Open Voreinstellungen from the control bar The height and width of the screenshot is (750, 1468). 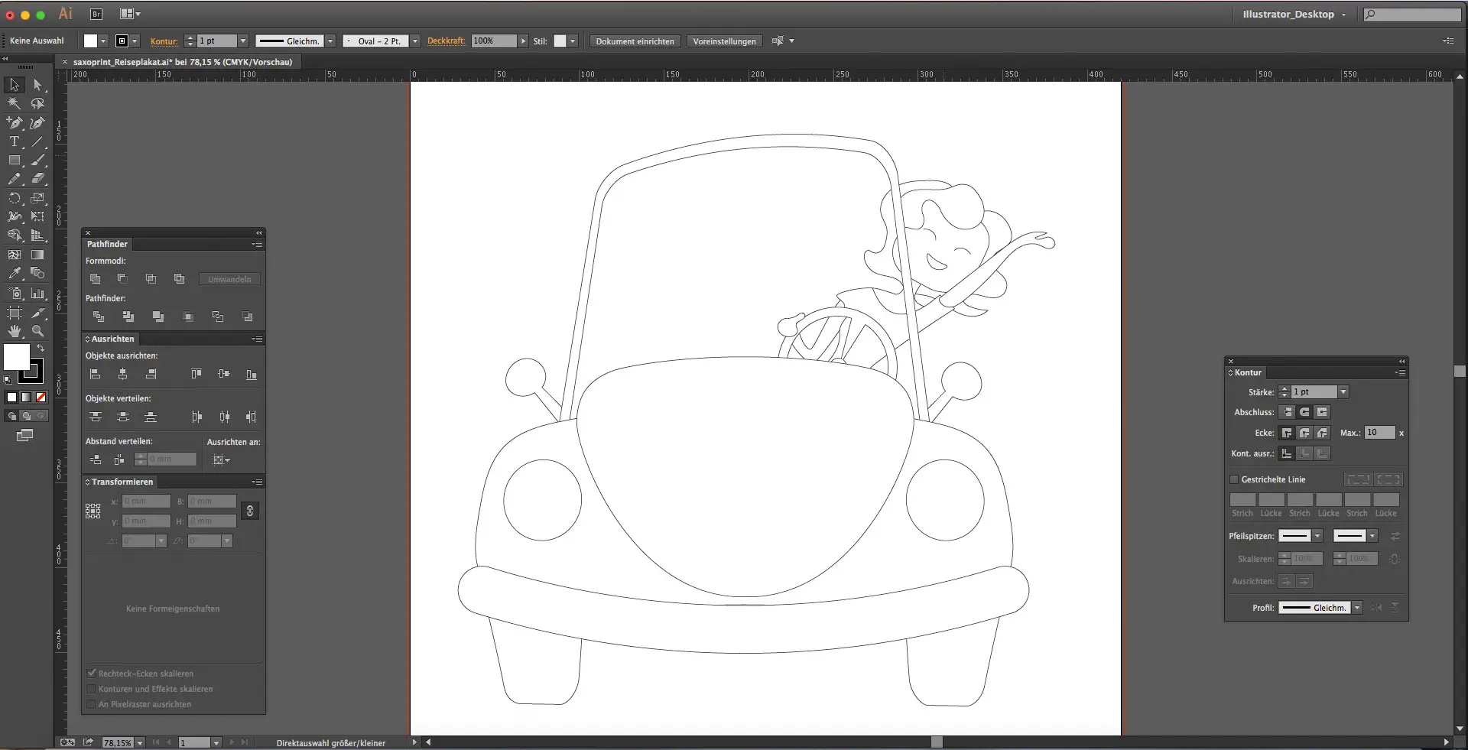pos(724,41)
